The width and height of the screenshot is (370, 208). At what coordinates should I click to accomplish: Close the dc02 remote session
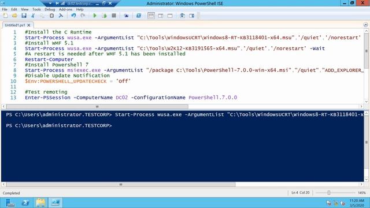[x=110, y=3]
